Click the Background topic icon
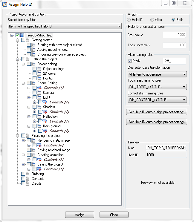The height and width of the screenshot is (222, 194). 39,126
